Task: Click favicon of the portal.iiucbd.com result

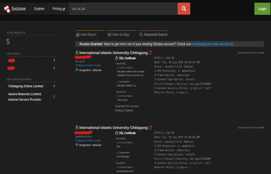Action: pos(77,127)
